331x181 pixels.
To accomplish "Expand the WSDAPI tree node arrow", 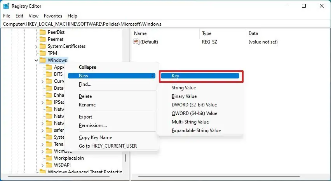I will [x=42, y=165].
